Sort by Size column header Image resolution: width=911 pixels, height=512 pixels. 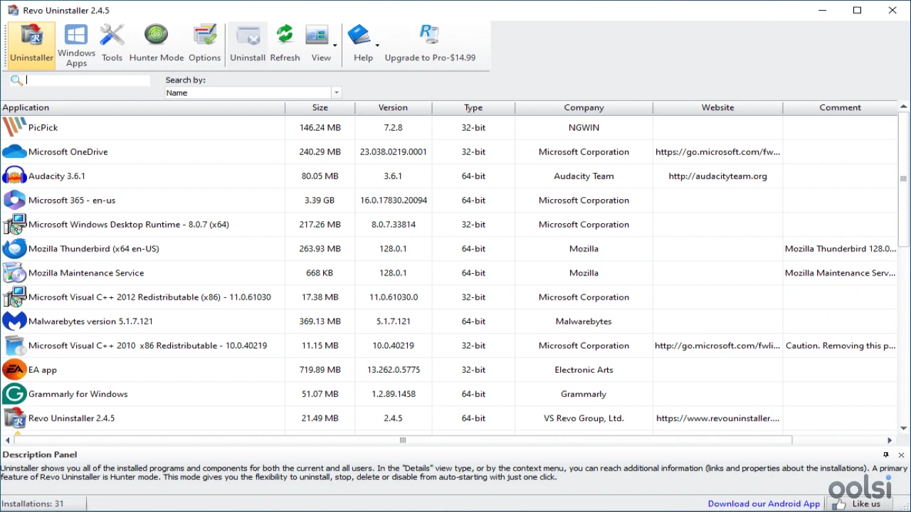(x=320, y=107)
